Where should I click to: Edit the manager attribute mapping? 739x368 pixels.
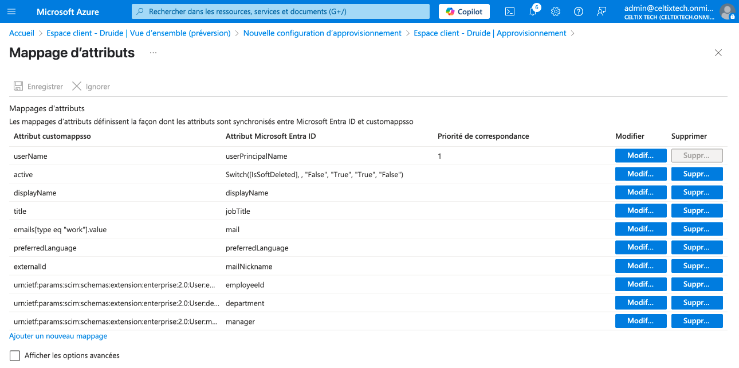pyautogui.click(x=640, y=321)
